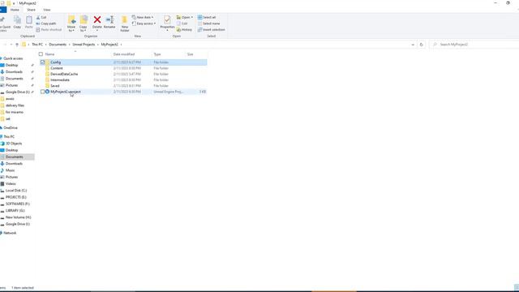
Task: Click the Paste clipboard icon
Action: (29, 20)
